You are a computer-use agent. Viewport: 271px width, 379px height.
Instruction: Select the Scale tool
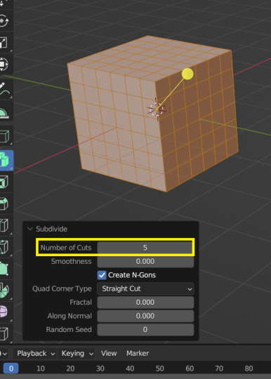pos(4,43)
